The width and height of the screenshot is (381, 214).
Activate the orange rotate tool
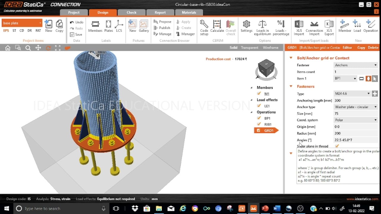coord(48,48)
